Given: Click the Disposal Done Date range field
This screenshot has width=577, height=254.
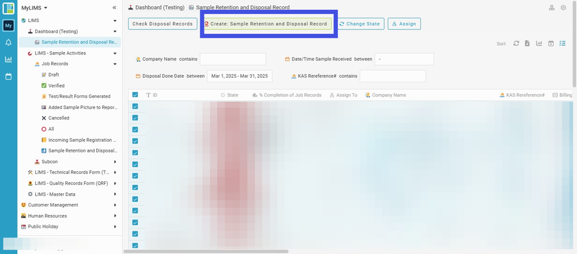Looking at the screenshot, I should pos(240,77).
